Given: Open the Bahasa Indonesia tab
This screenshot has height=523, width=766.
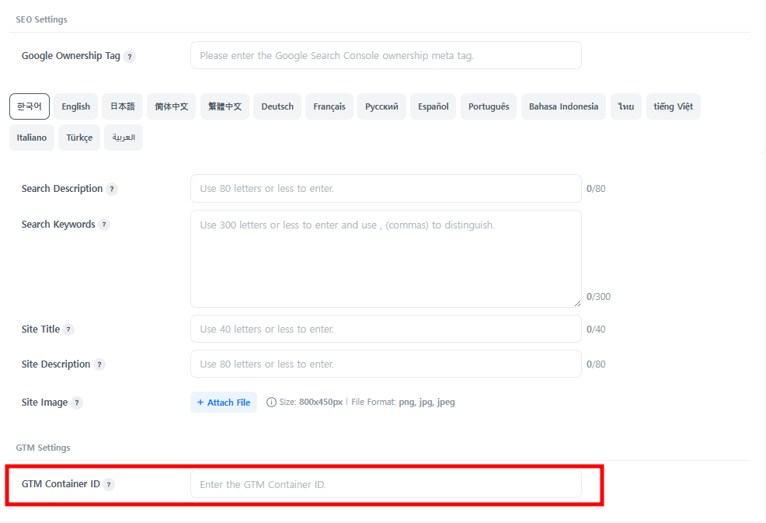Looking at the screenshot, I should pos(563,106).
